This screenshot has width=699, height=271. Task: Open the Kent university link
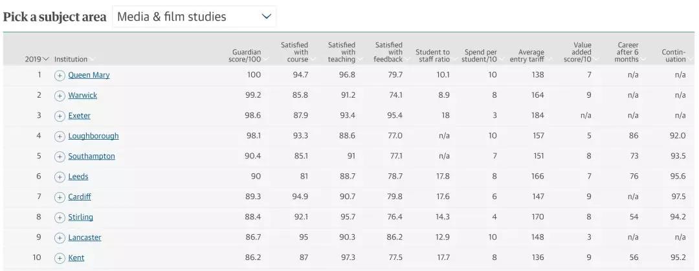tap(76, 257)
